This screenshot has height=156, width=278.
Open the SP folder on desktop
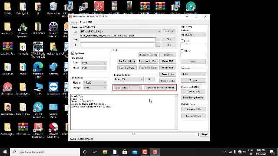[x=38, y=8]
